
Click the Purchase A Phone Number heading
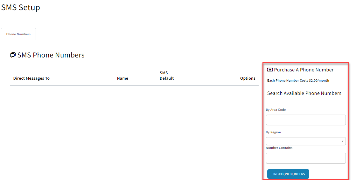tap(304, 70)
